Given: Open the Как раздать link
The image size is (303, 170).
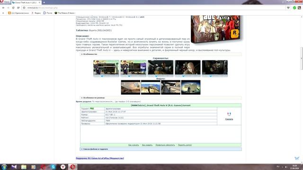Looking at the screenshot, I should pos(147,145).
